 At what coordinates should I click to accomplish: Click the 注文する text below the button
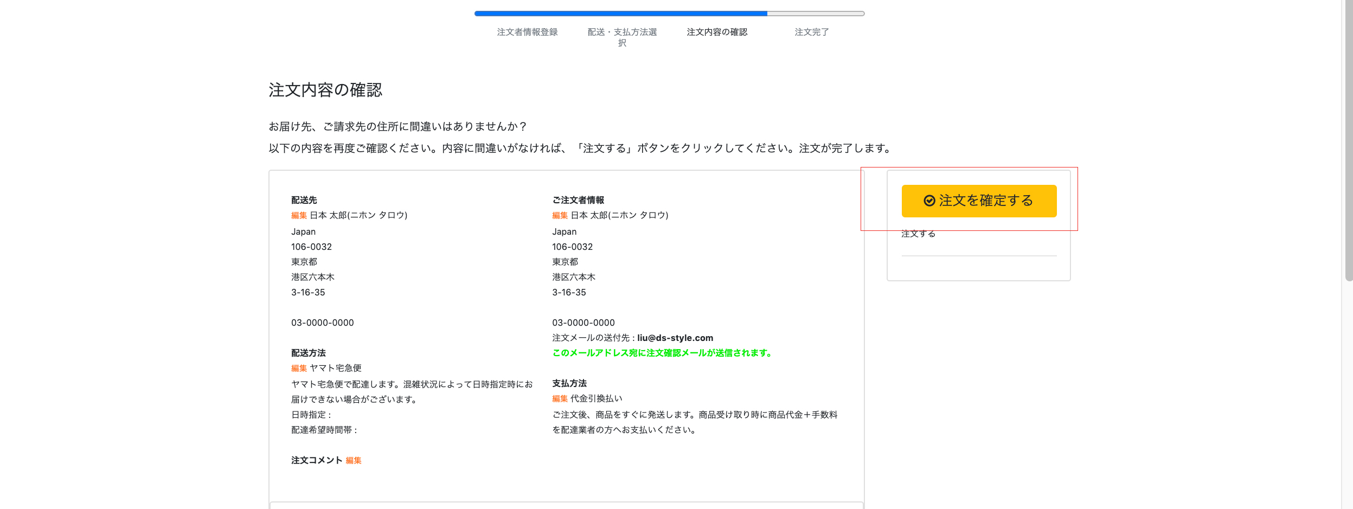918,234
